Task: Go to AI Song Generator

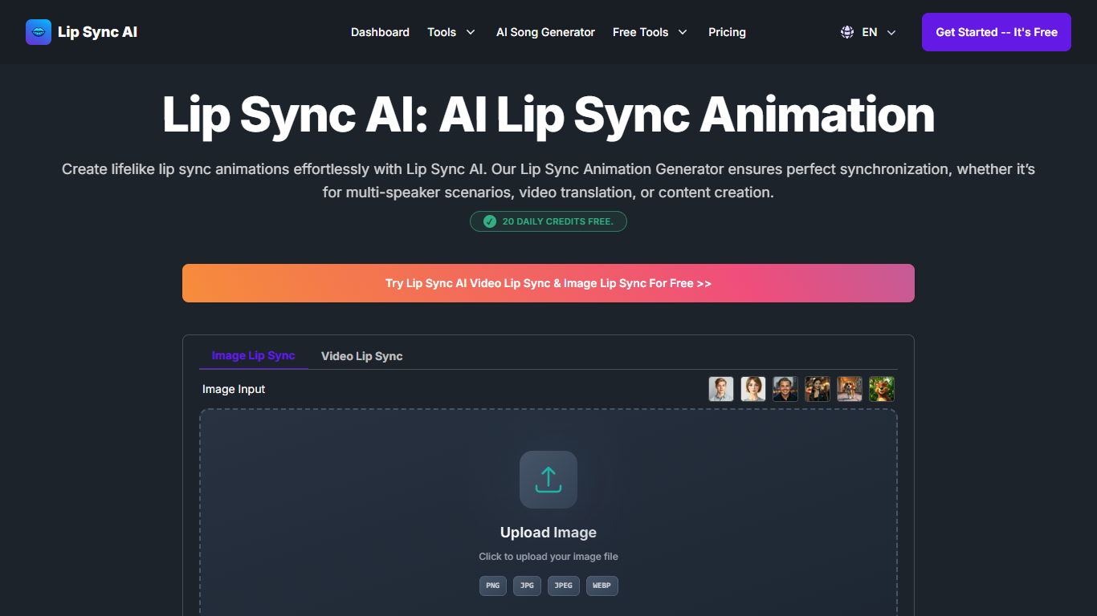Action: pos(545,32)
